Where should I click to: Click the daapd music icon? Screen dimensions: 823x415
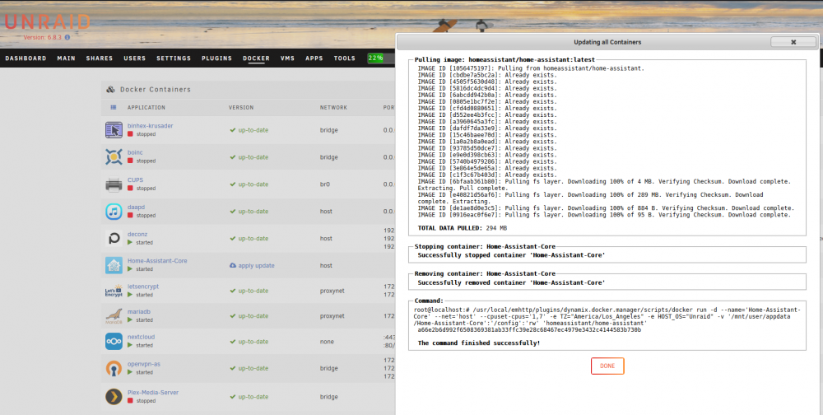tap(114, 211)
